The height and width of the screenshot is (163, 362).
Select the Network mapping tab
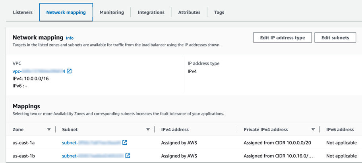66,12
